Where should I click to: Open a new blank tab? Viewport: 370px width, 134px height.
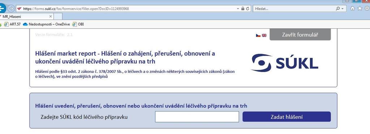[58, 17]
